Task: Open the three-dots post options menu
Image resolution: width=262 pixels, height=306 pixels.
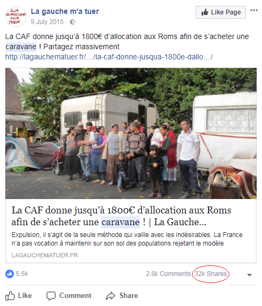Action: click(x=253, y=10)
